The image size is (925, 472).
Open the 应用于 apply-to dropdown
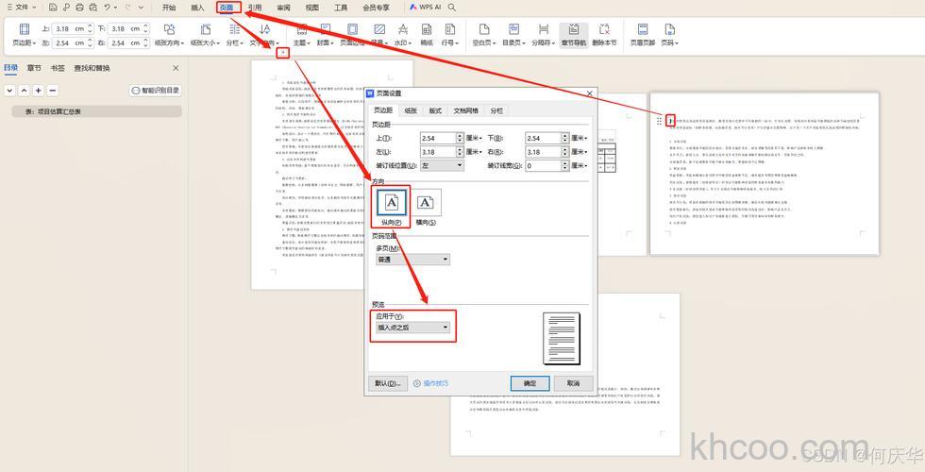412,328
